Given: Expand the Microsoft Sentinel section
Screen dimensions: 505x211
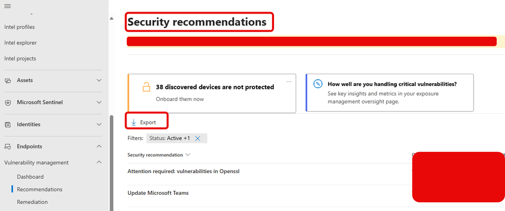Looking at the screenshot, I should 99,102.
